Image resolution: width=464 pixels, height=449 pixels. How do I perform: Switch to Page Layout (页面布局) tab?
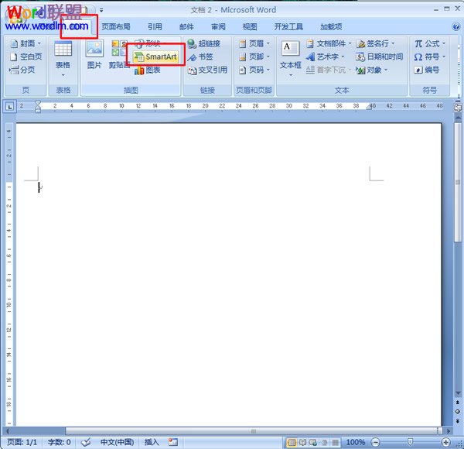point(116,26)
